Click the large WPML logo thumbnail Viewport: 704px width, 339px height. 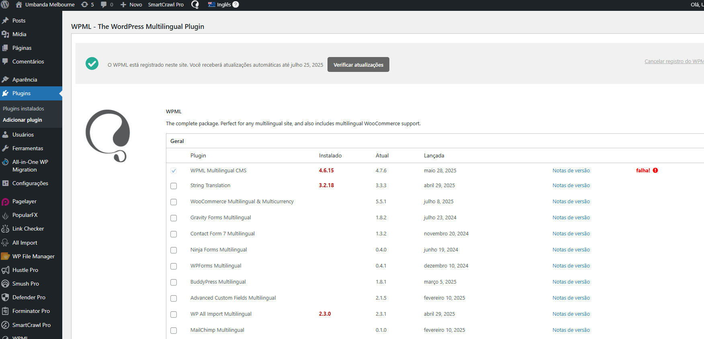(x=108, y=136)
